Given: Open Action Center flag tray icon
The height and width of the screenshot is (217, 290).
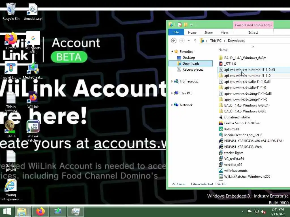Looking at the screenshot, I should 250,212.
